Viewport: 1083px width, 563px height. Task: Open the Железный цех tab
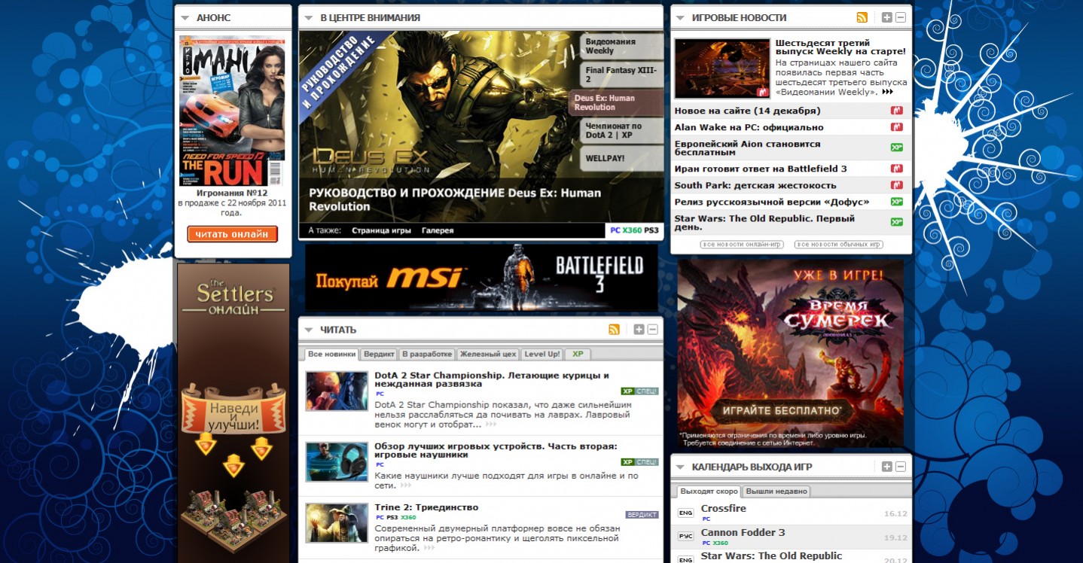point(488,354)
